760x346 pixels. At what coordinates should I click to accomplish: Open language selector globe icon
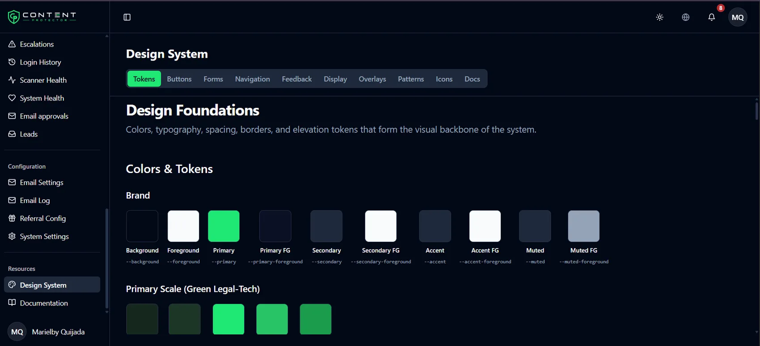(x=686, y=17)
